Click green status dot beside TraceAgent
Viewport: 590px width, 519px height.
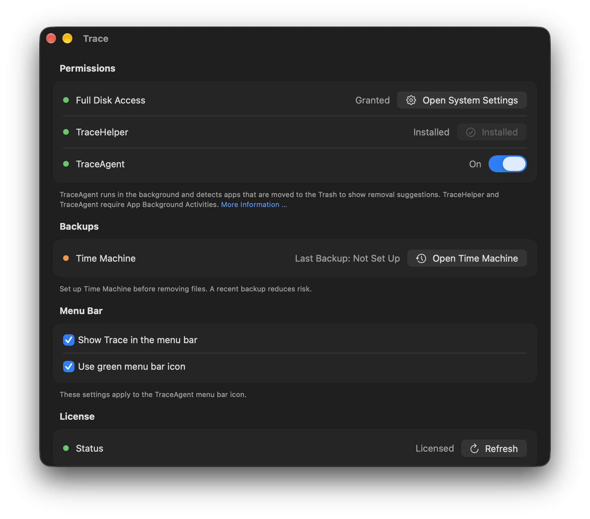click(66, 164)
